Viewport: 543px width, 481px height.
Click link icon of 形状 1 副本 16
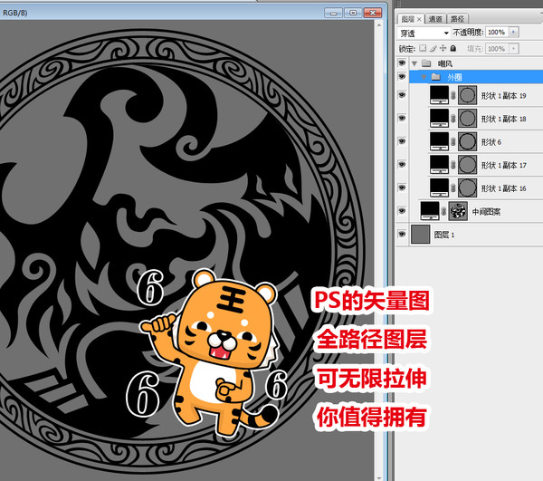(x=453, y=188)
